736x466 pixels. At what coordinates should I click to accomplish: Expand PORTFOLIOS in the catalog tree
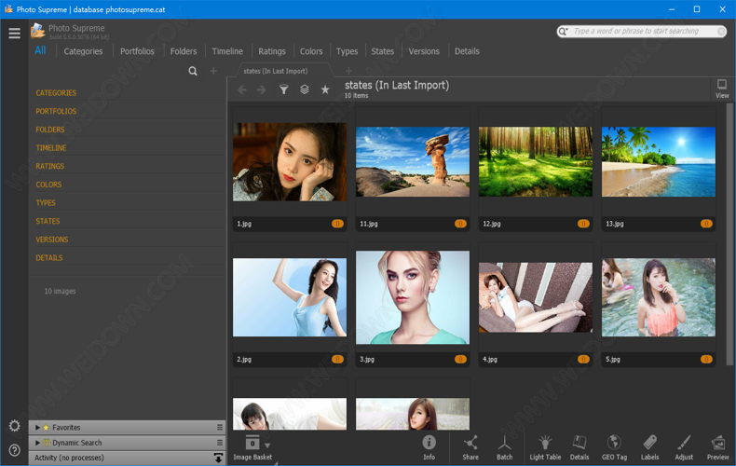tap(56, 111)
